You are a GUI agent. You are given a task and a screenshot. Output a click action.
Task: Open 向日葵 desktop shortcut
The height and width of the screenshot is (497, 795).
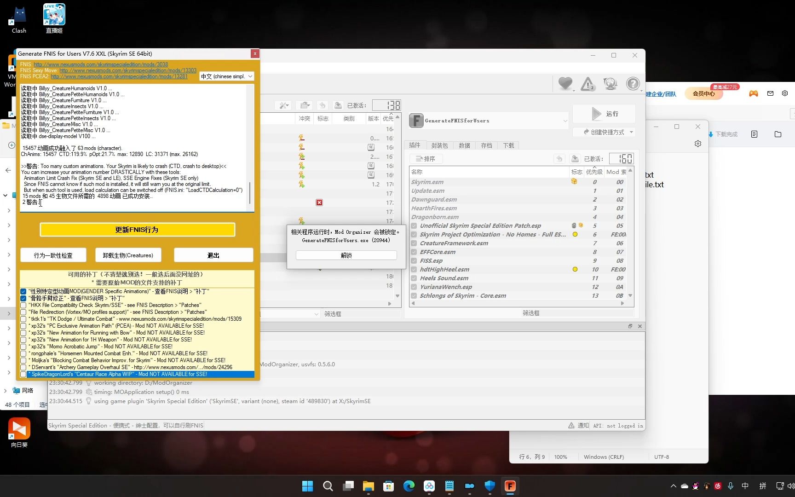coord(19,433)
